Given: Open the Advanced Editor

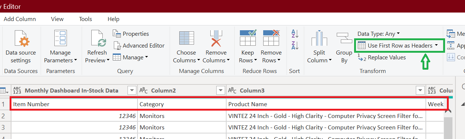Looking at the screenshot, I should [x=139, y=46].
